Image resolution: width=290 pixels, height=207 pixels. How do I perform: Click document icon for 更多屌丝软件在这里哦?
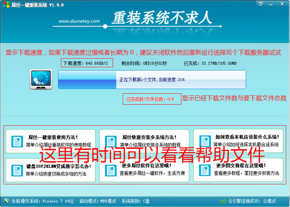point(109,169)
